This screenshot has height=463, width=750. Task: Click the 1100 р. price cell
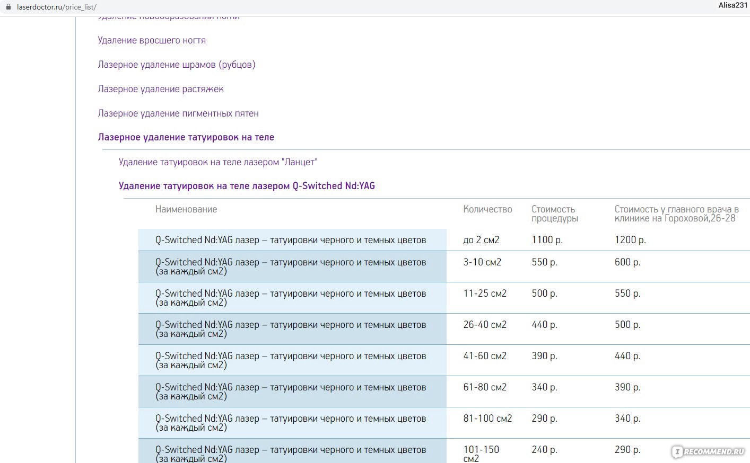tap(547, 240)
